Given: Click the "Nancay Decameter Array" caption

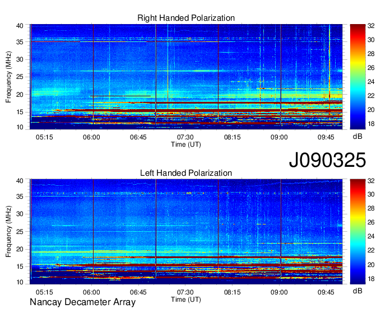Looking at the screenshot, I should click(82, 302).
